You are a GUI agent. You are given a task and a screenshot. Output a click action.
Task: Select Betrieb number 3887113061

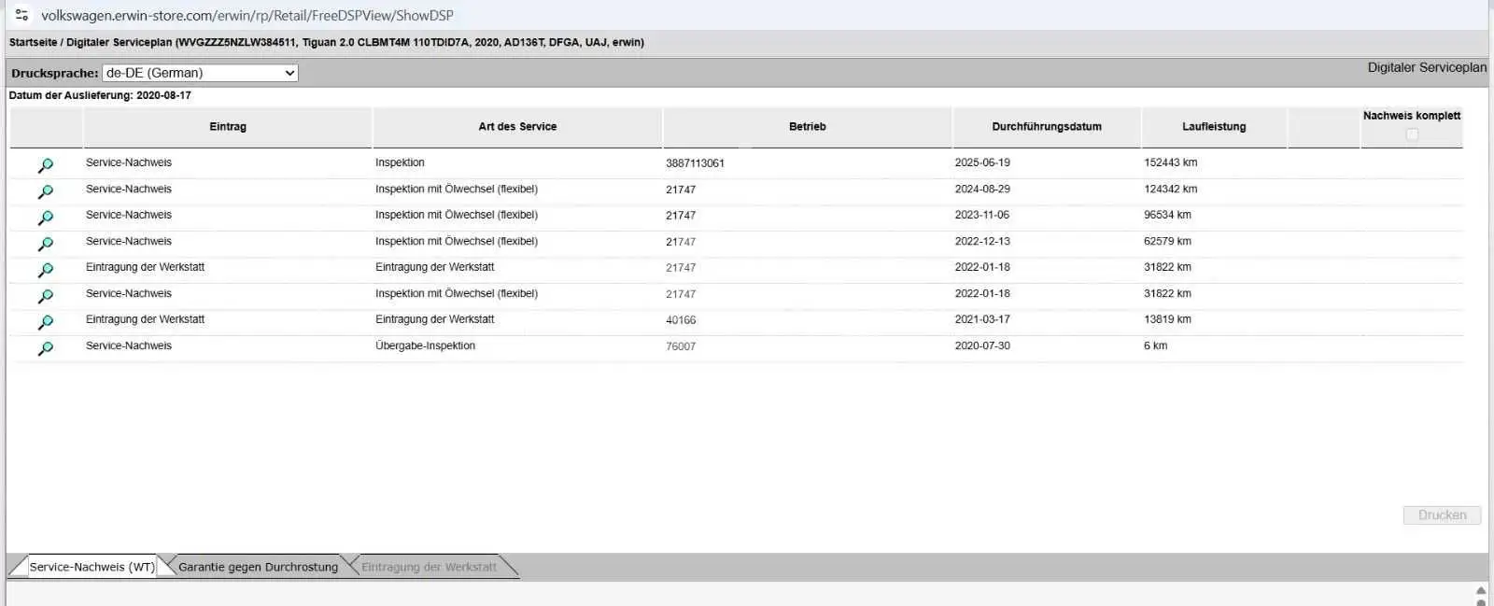tap(695, 163)
